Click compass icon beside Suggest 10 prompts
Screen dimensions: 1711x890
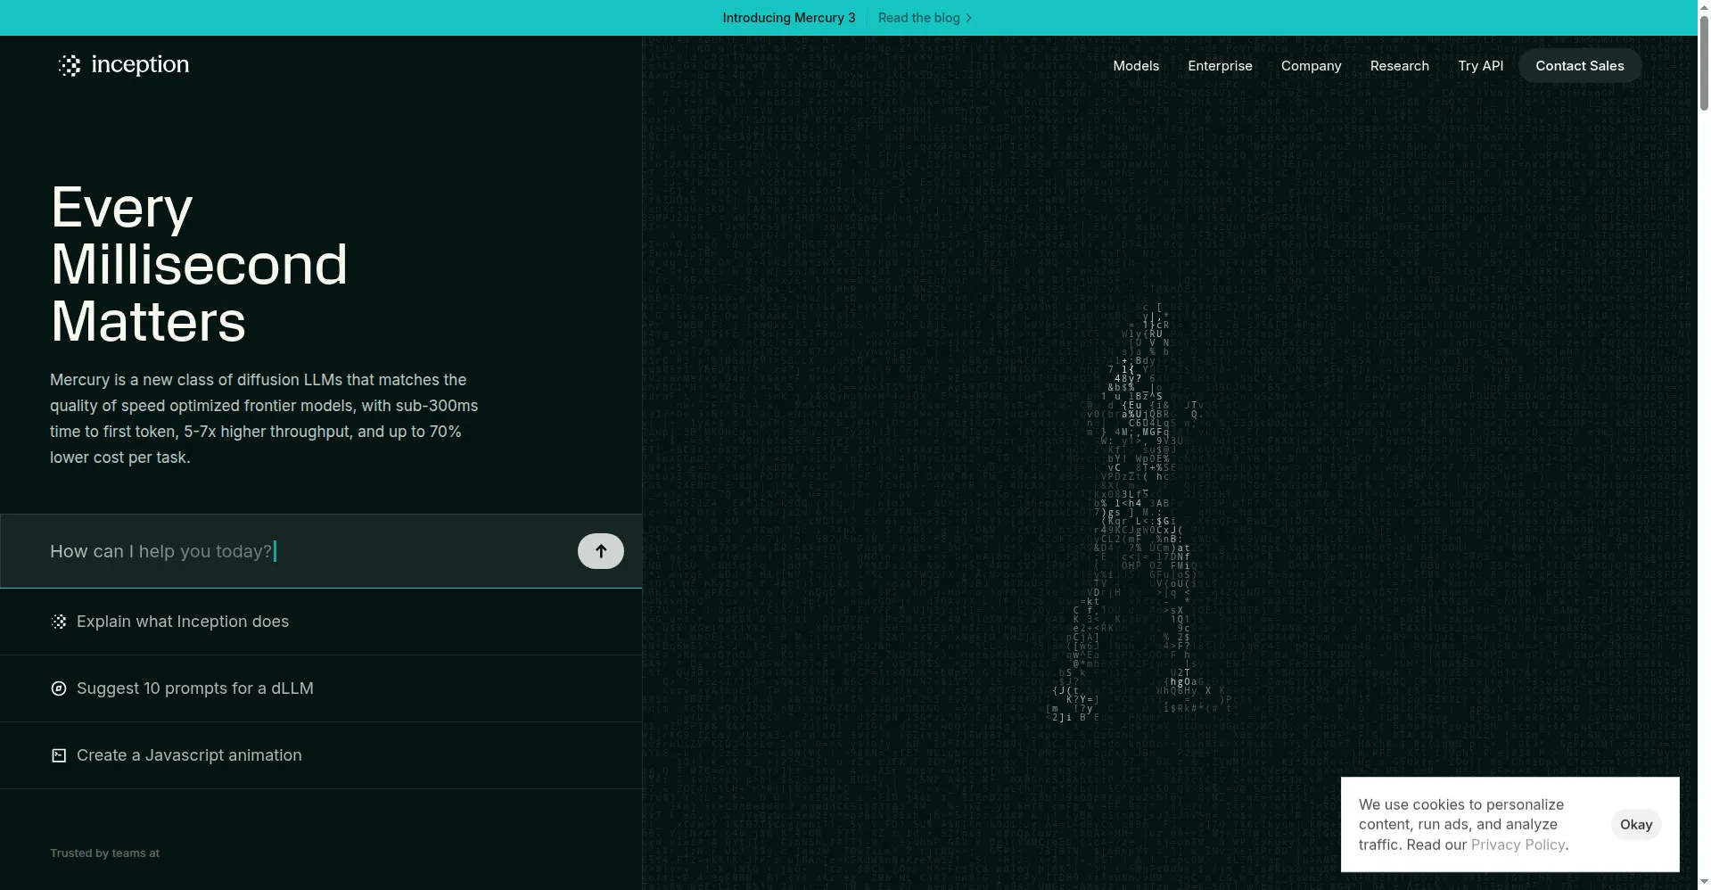(59, 688)
